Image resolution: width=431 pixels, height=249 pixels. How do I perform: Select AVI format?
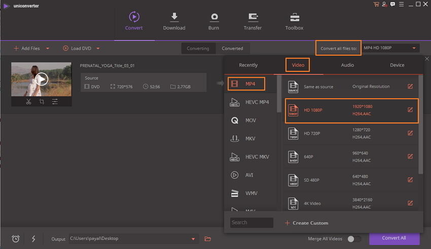click(x=250, y=175)
